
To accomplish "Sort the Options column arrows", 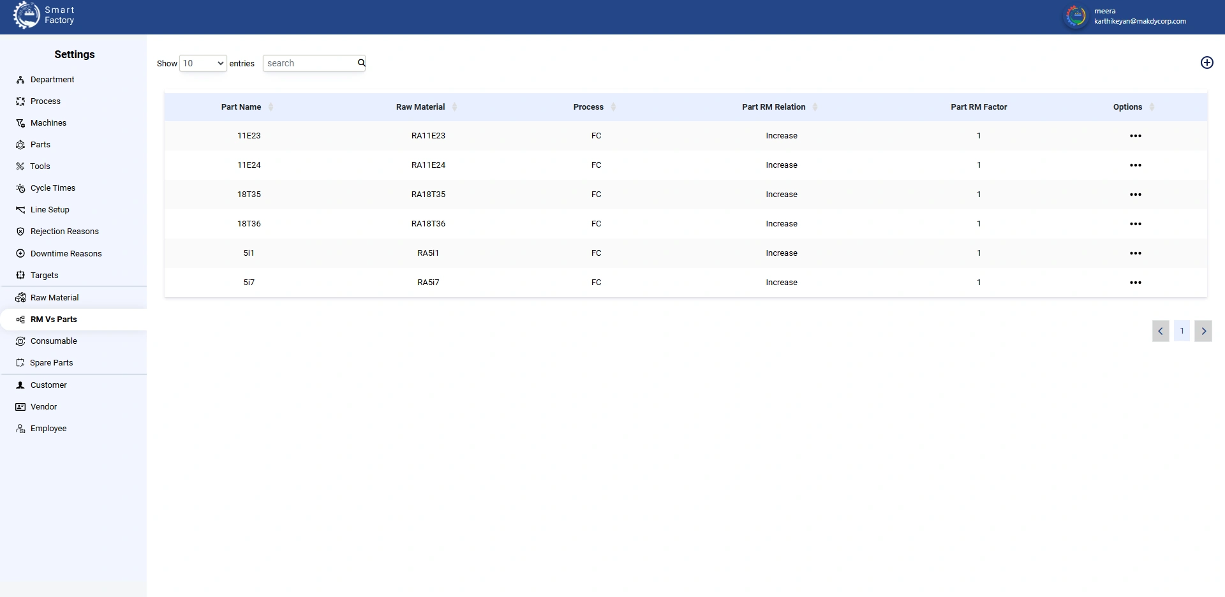I will point(1152,107).
